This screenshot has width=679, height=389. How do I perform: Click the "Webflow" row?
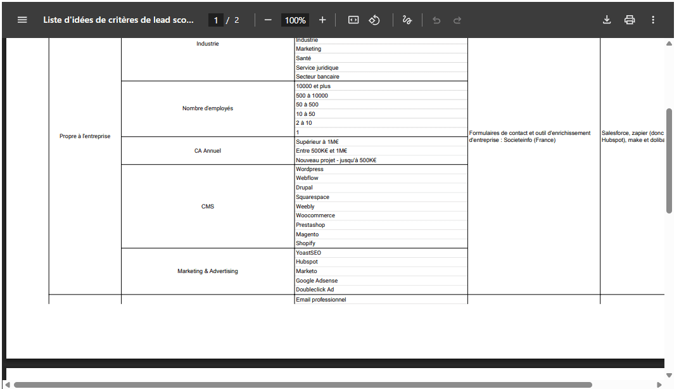coord(381,178)
